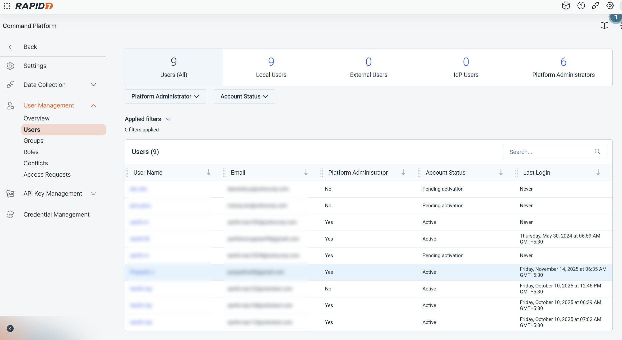Click the Back navigation link

(30, 47)
